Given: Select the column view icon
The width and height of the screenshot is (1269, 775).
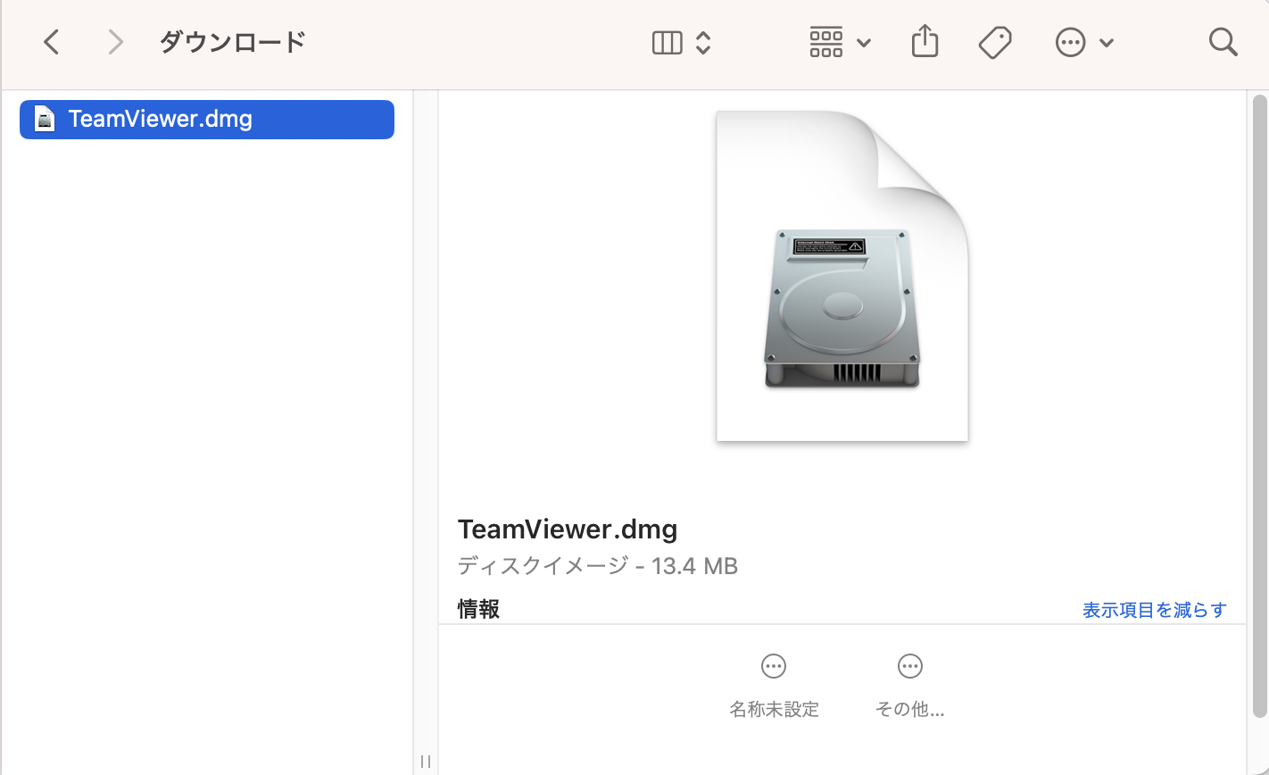Looking at the screenshot, I should tap(667, 43).
